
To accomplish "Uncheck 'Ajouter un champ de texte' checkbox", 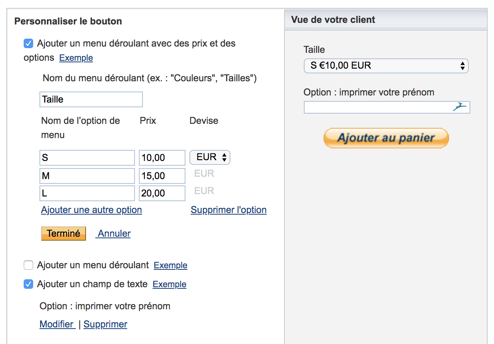I will (28, 284).
